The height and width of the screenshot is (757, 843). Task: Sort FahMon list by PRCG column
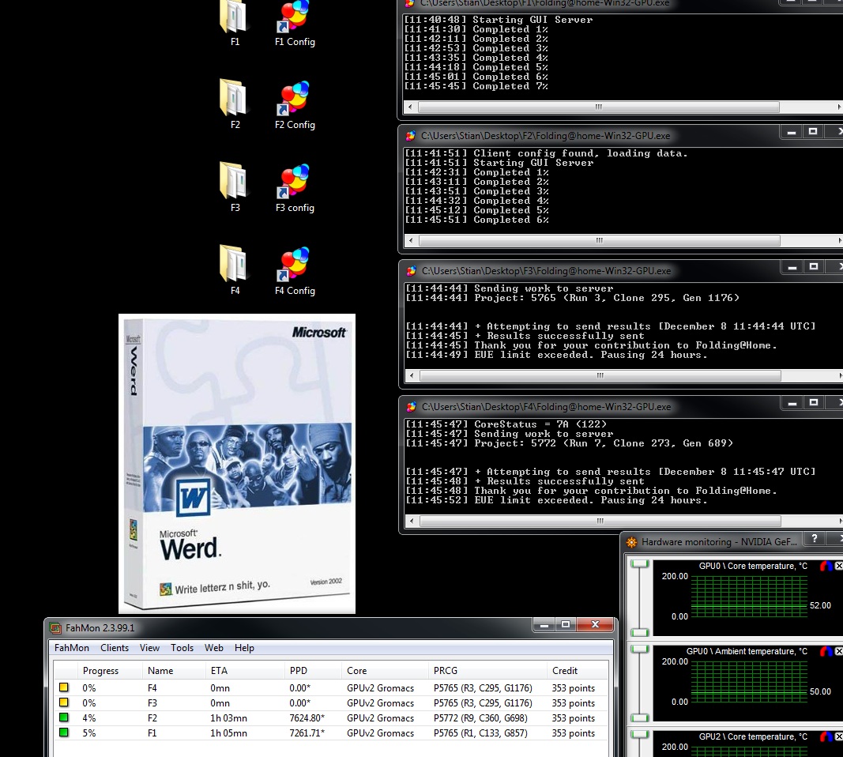coord(487,670)
